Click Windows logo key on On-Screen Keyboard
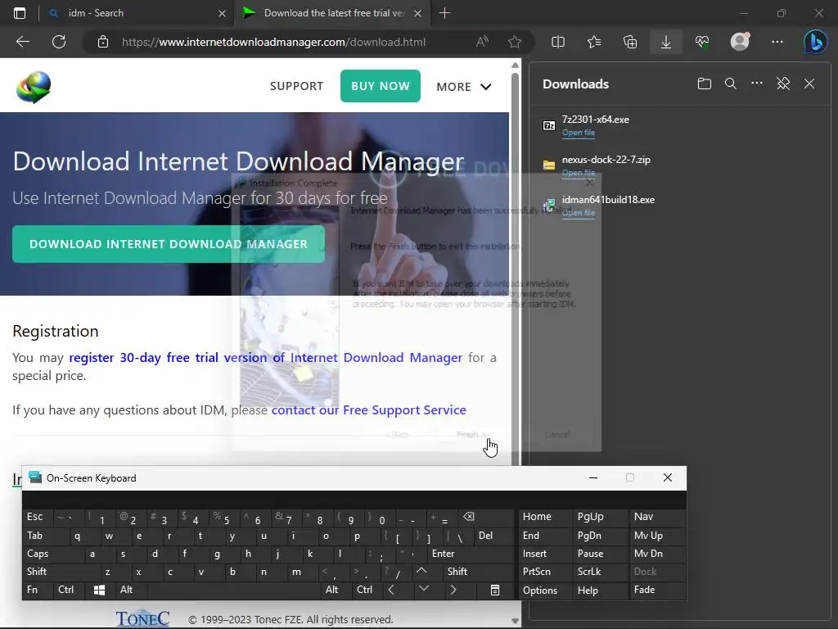Viewport: 838px width, 629px height. pos(99,590)
